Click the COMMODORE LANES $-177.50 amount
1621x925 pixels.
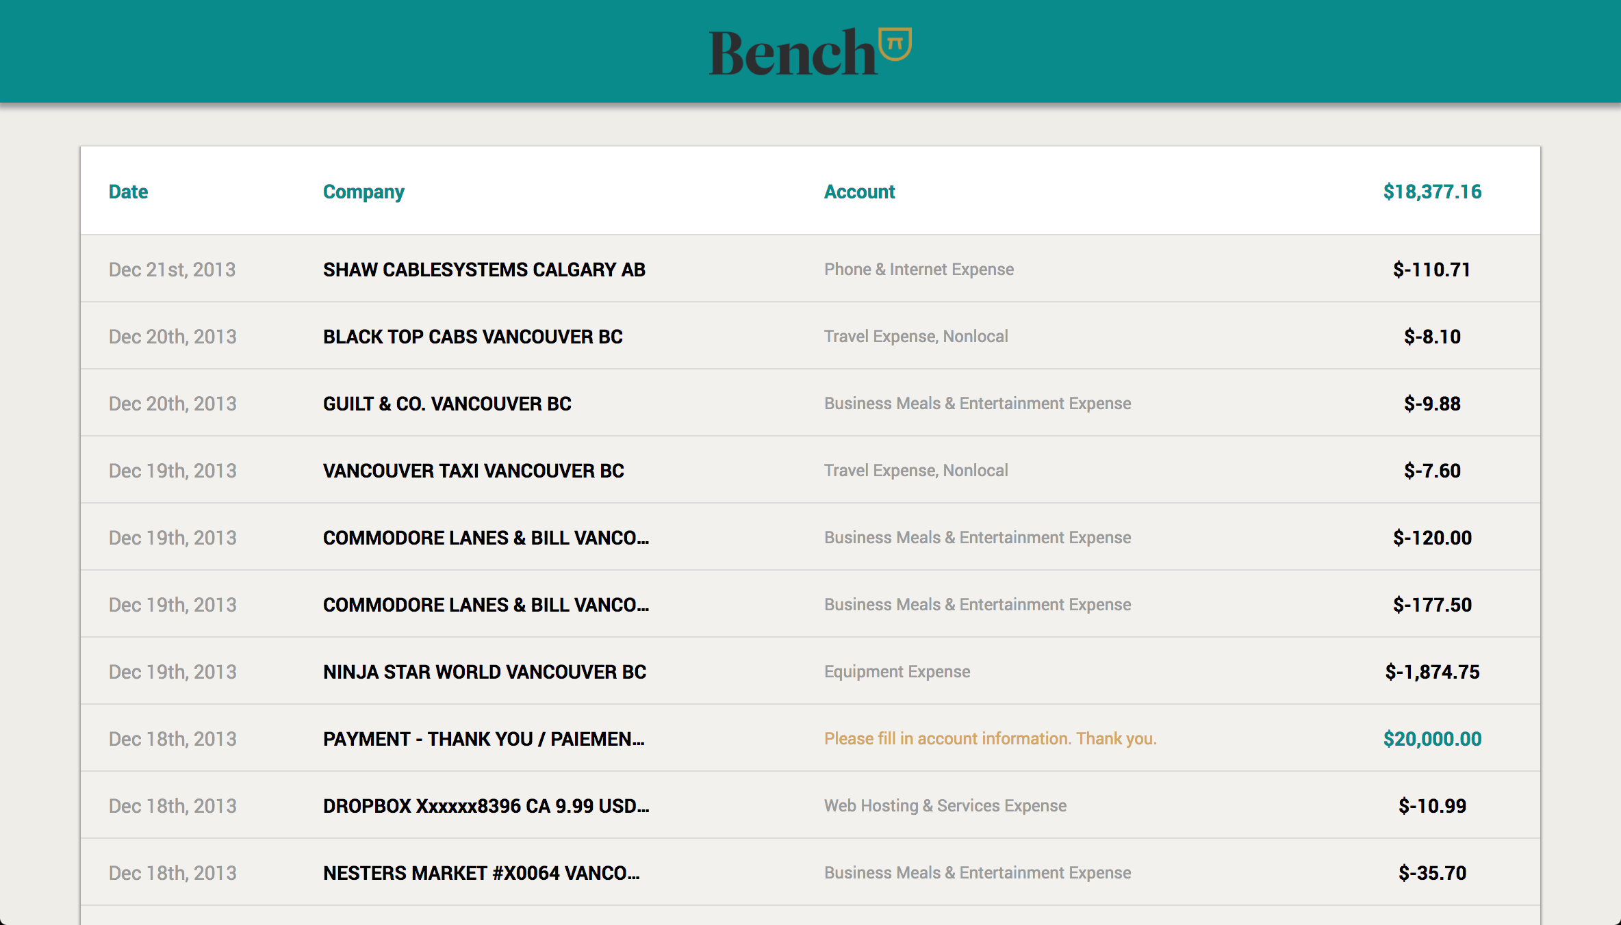click(1432, 605)
